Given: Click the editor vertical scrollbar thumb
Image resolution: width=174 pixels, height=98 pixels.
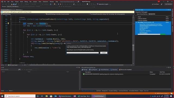Looking at the screenshot, I should (x=133, y=48).
